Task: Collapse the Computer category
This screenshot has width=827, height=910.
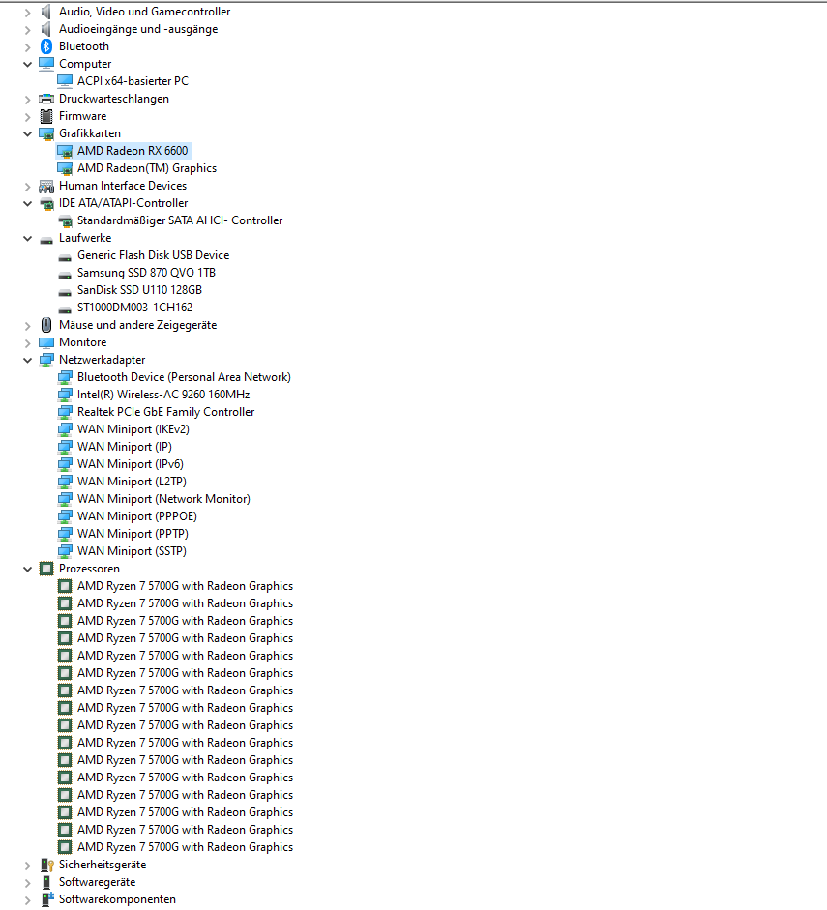Action: (x=27, y=64)
